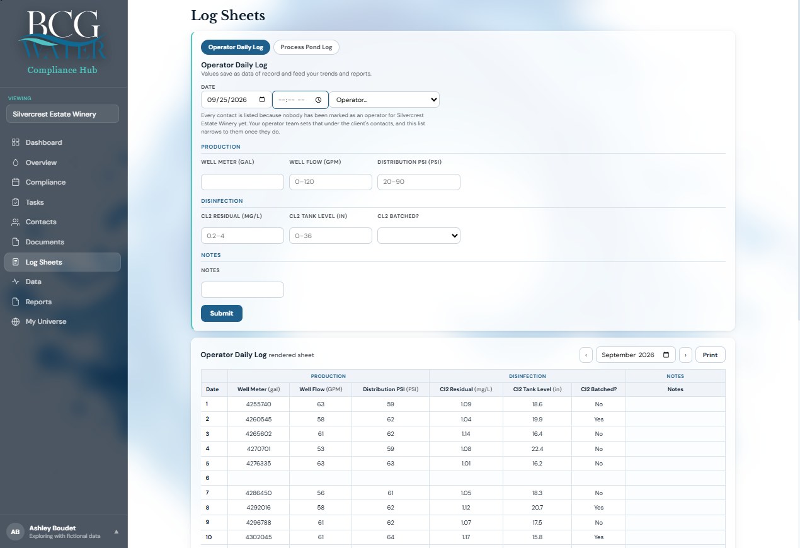The height and width of the screenshot is (548, 800).
Task: Click the time input field
Action: [300, 100]
